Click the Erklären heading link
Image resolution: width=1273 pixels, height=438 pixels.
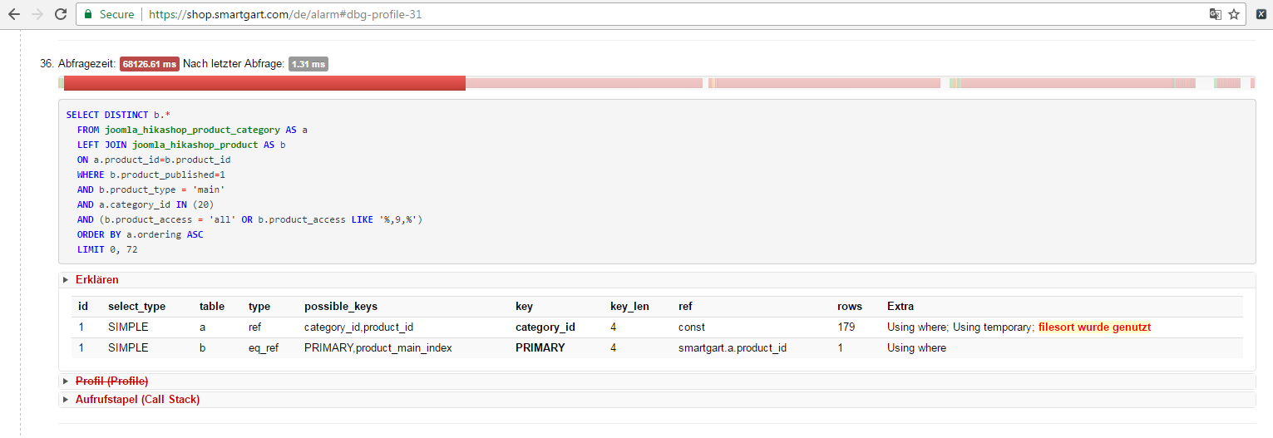[x=96, y=280]
